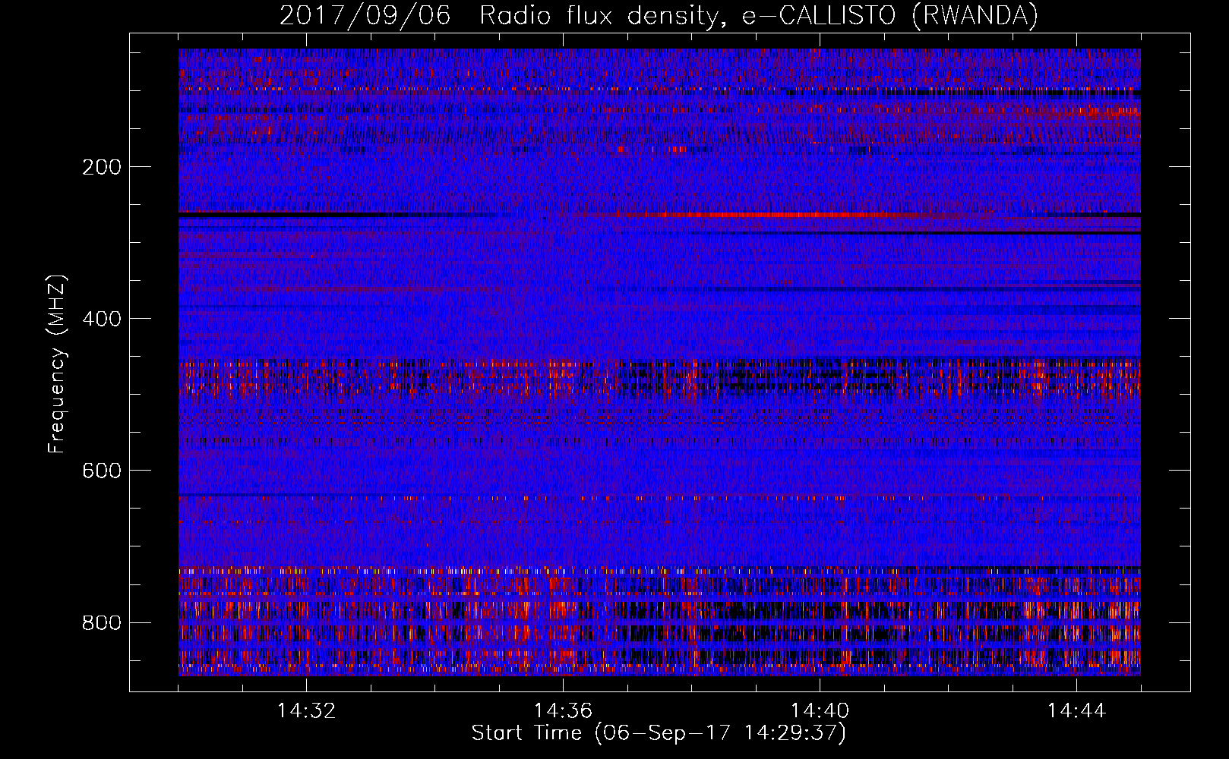This screenshot has width=1229, height=759.
Task: Click the 14:36 time tick label
Action: [x=563, y=711]
